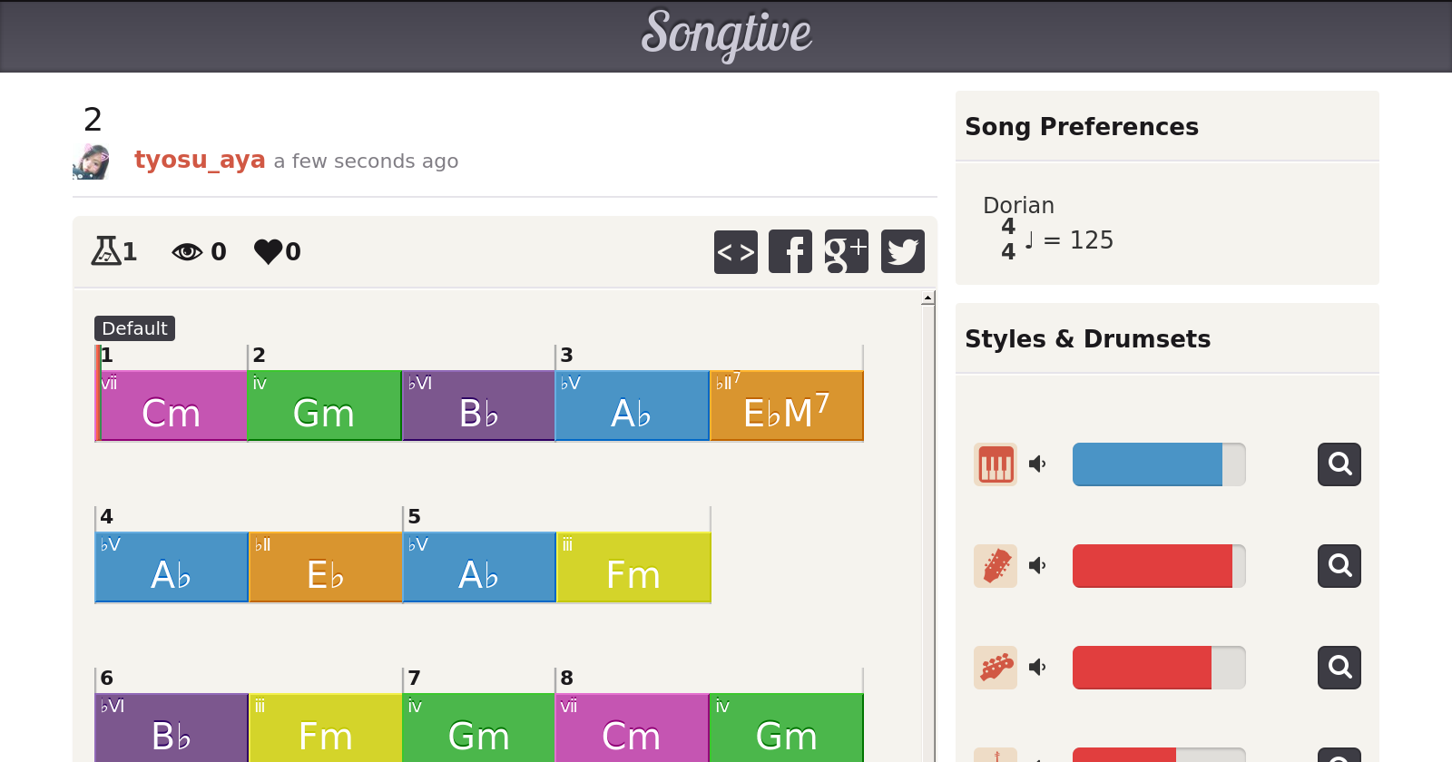Share the song on Twitter
This screenshot has height=762, width=1452.
903,251
